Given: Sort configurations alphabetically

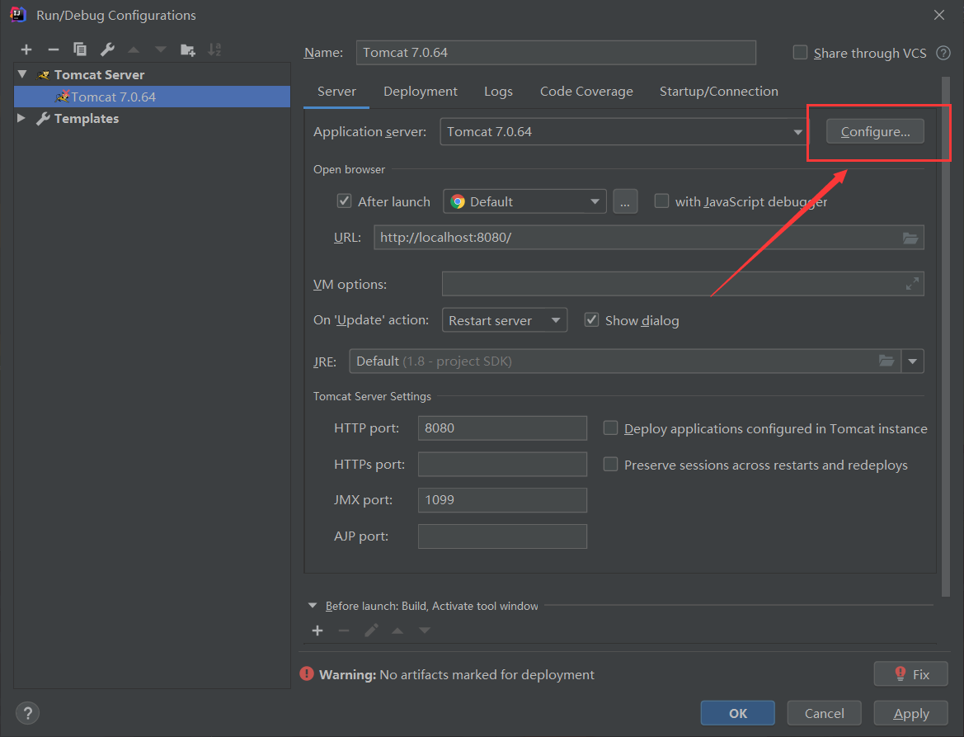Looking at the screenshot, I should coord(214,50).
